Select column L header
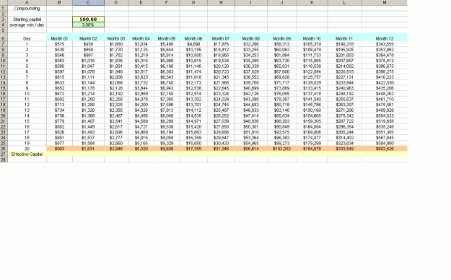Screen dimensions: 451x280 click(345, 3)
